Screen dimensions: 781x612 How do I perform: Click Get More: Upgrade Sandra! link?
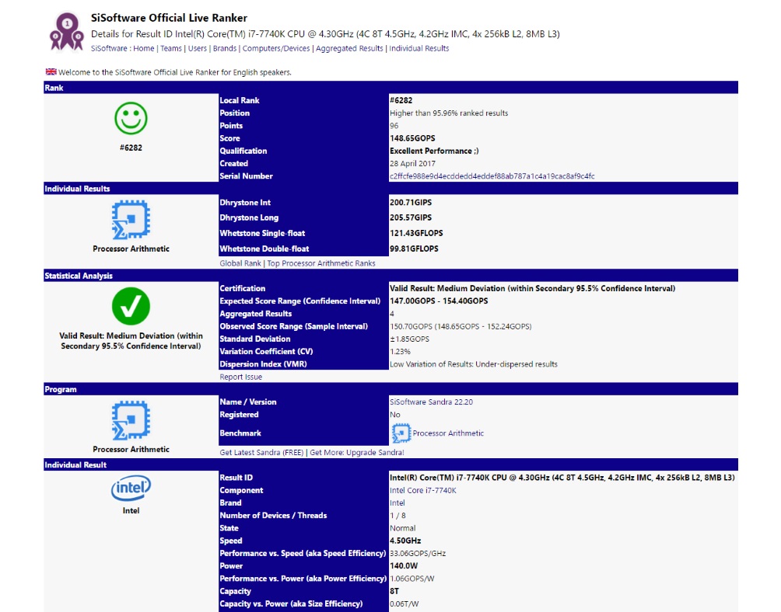click(x=357, y=453)
